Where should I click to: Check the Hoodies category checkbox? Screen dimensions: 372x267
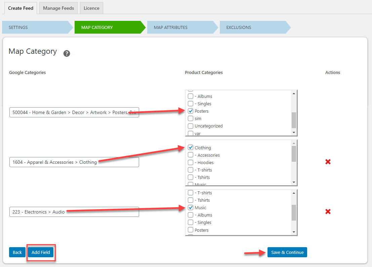click(x=191, y=162)
